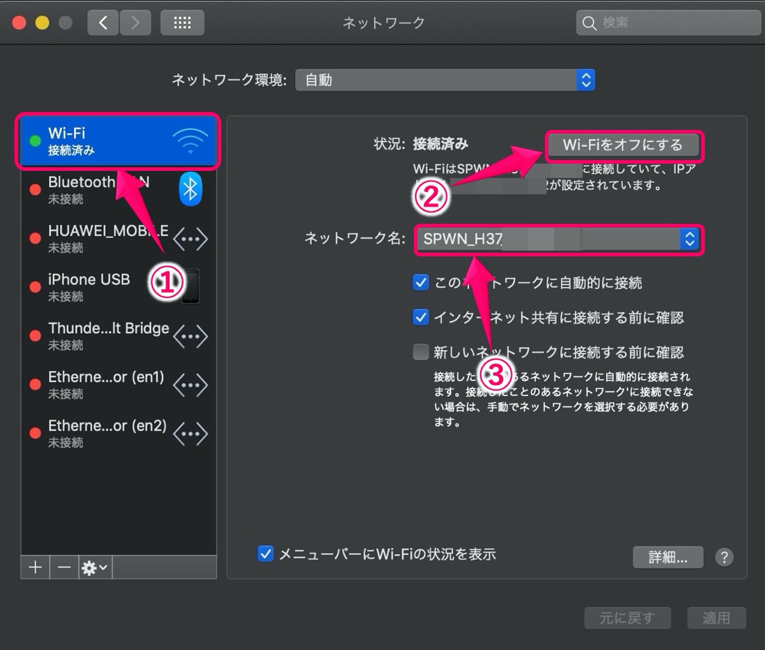This screenshot has height=650, width=765.
Task: Select HUAWEI_MOBILE service in list
Action: (119, 239)
